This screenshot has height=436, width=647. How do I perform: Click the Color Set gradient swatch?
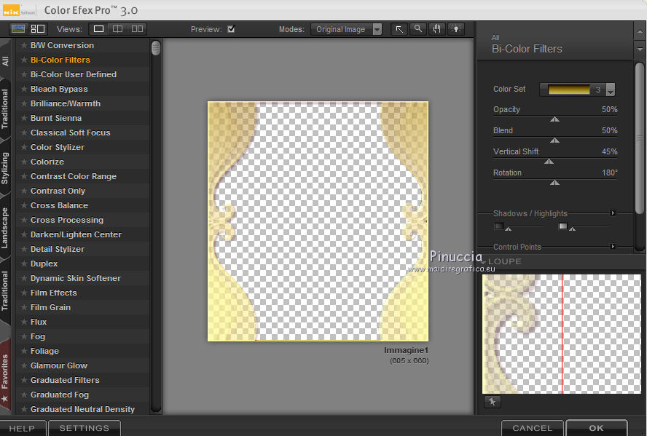(569, 90)
